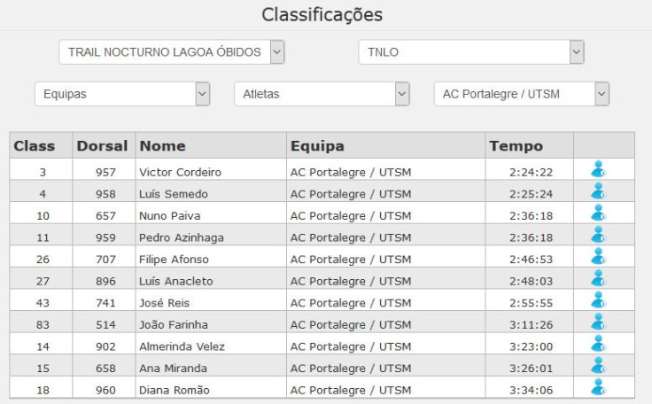The height and width of the screenshot is (404, 652).
Task: Open the Equipas filter dropdown
Action: pyautogui.click(x=122, y=94)
